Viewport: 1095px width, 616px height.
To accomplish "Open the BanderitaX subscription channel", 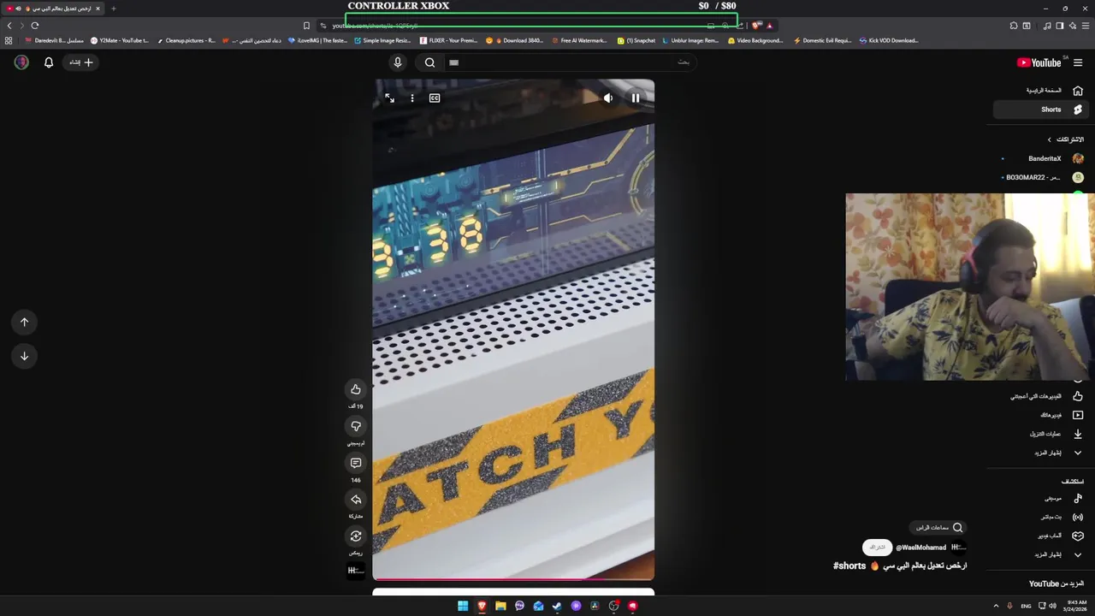I will click(1040, 158).
